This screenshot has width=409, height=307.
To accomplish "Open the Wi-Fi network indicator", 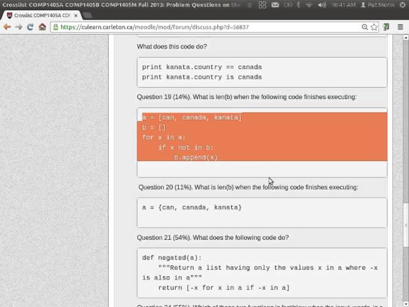I will (x=309, y=4).
